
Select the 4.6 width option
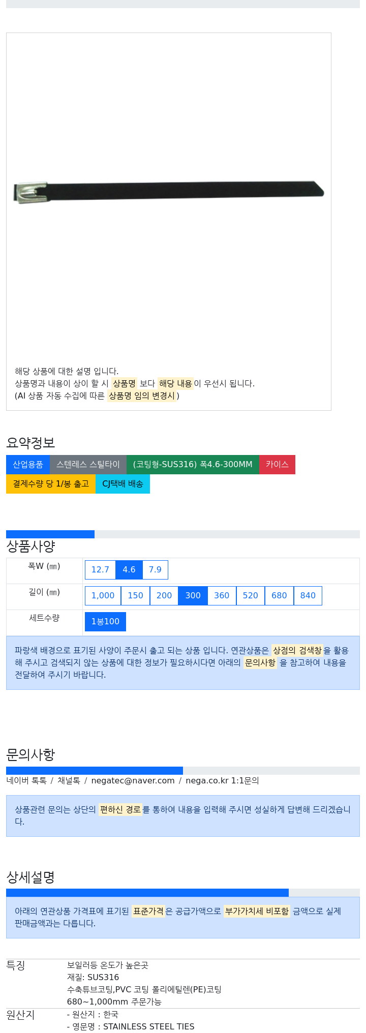[x=129, y=570]
